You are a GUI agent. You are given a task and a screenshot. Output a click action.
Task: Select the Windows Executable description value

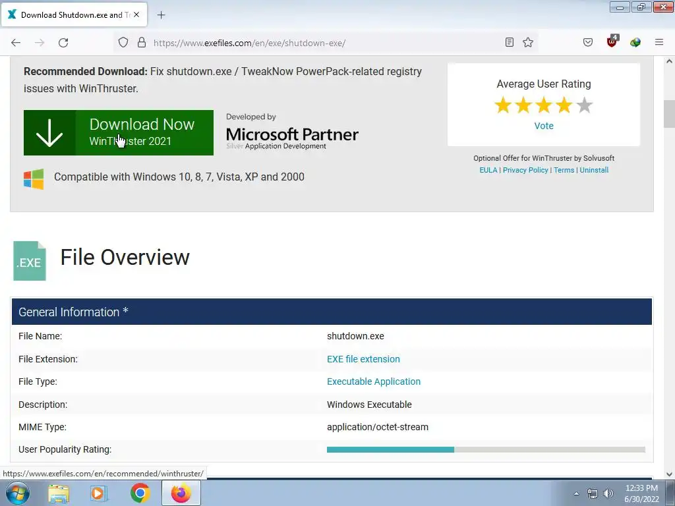[369, 405]
